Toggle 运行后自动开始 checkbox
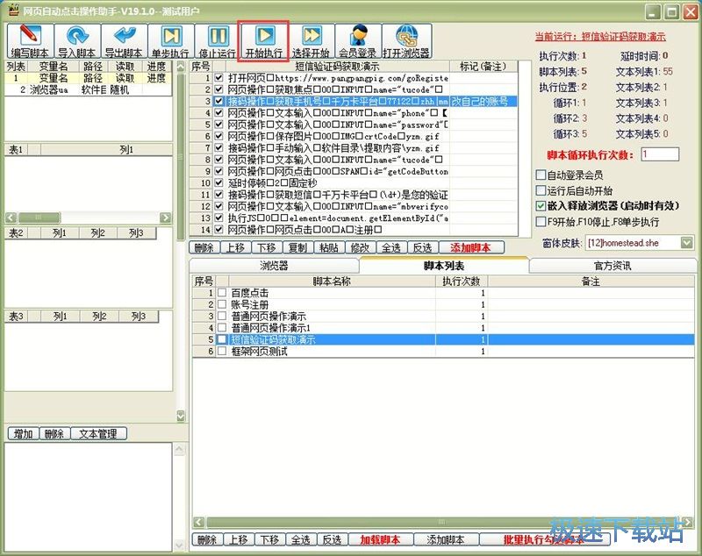This screenshot has width=702, height=556. (x=541, y=190)
